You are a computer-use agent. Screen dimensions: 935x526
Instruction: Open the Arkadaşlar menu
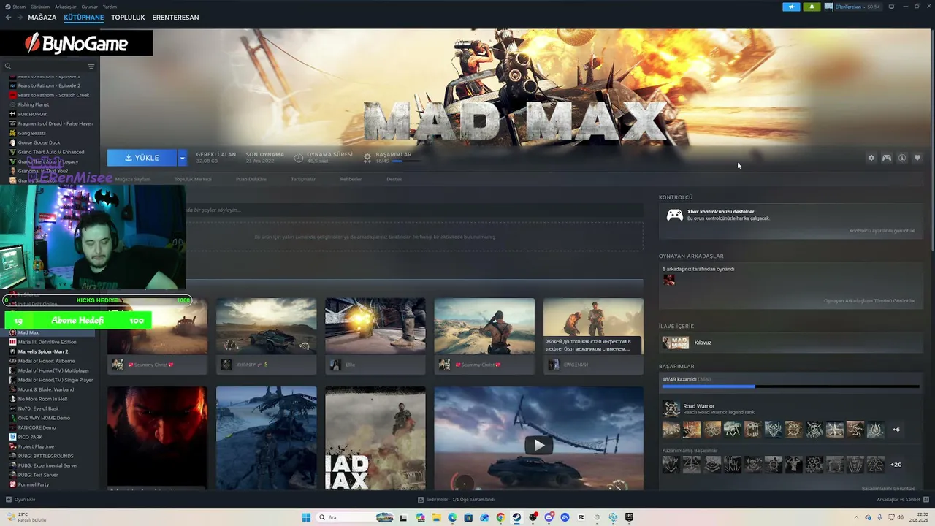tap(66, 7)
